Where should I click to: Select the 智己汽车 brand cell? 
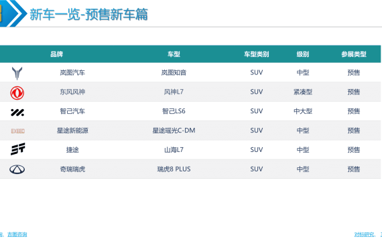pyautogui.click(x=72, y=111)
